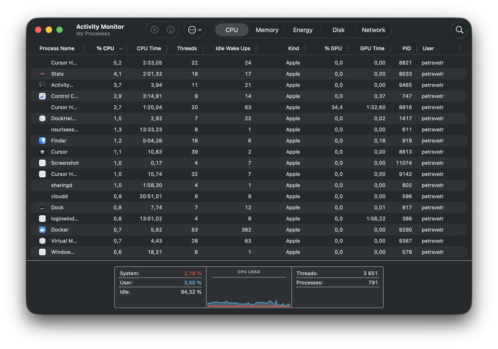Click the Threads count 3 651
498x349 pixels.
[370, 274]
